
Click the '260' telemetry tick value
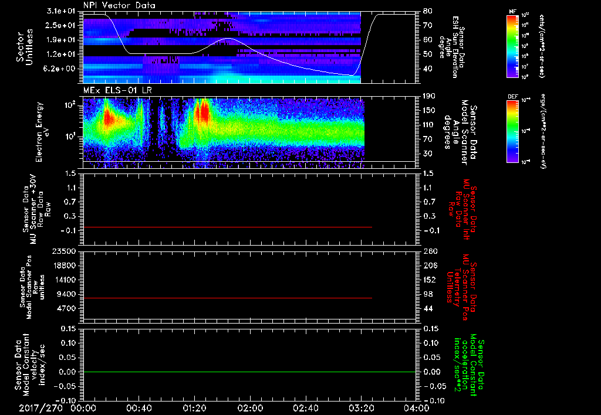429,251
